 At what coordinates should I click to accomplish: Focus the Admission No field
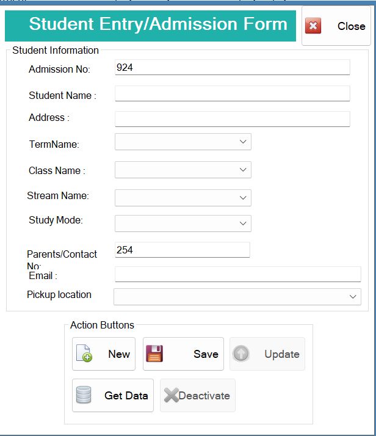click(233, 67)
